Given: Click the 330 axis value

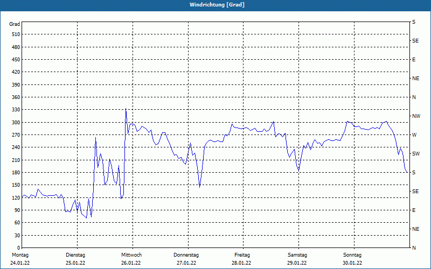Looking at the screenshot, I should (x=16, y=110).
